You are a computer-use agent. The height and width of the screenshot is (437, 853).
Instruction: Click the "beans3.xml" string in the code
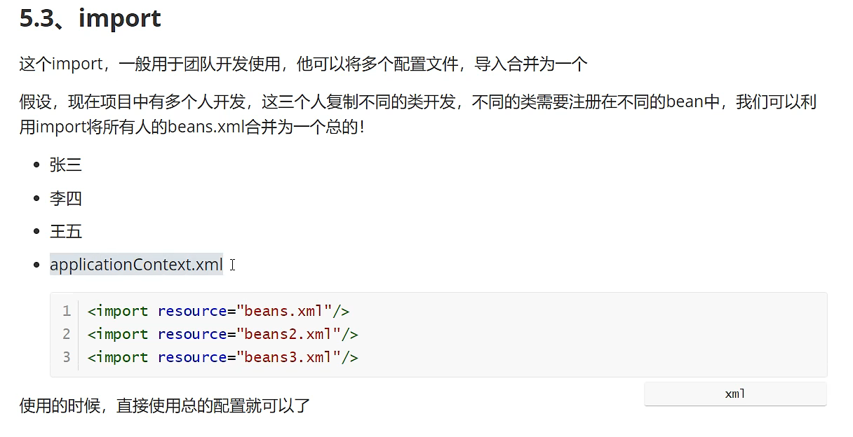coord(288,357)
